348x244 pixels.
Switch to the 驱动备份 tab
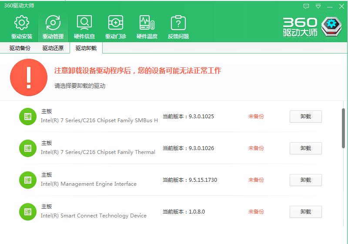[x=20, y=48]
